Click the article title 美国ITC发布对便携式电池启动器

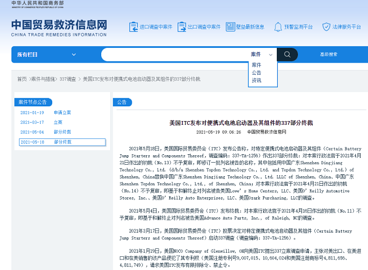[241, 123]
